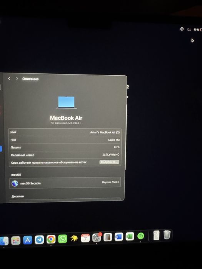Open the yellow starburst app in the Dock

coord(74,238)
